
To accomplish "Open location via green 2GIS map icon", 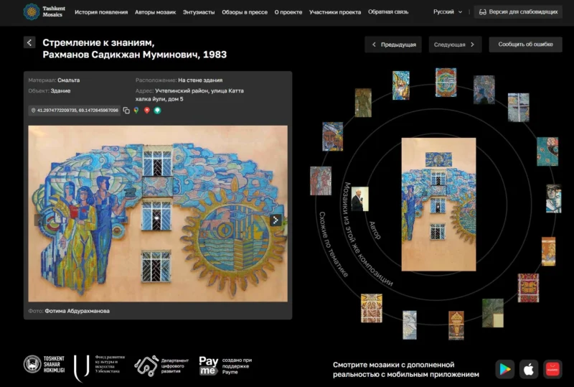I will [x=156, y=111].
